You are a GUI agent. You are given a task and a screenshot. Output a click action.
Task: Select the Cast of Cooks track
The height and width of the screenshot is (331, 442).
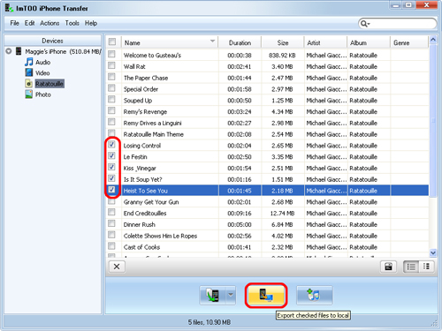(267, 247)
